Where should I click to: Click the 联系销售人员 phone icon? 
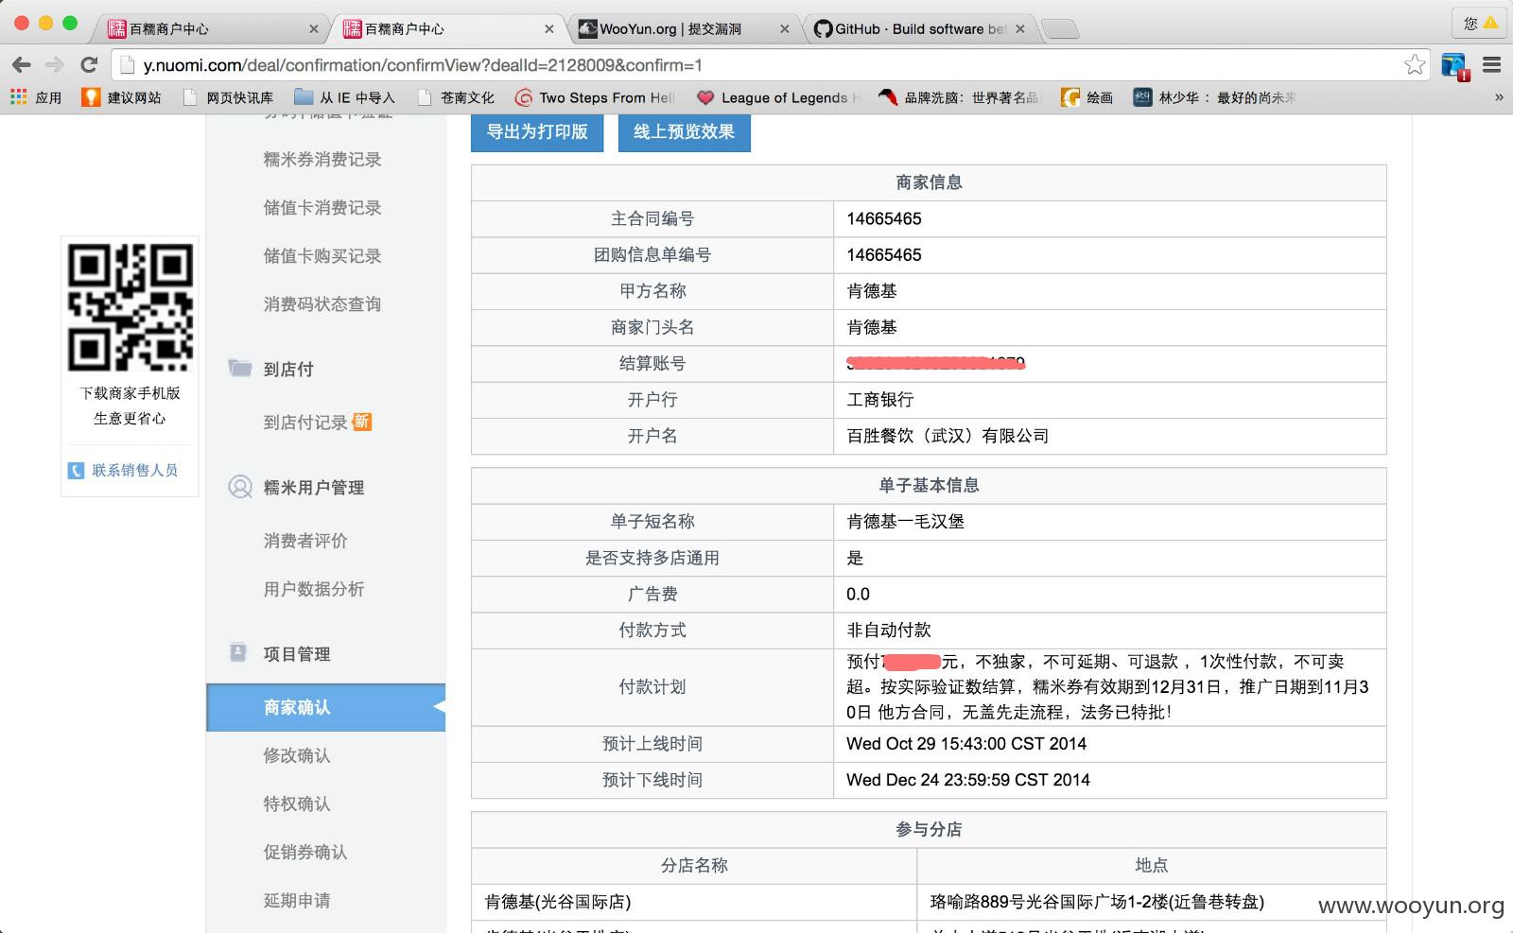point(77,471)
